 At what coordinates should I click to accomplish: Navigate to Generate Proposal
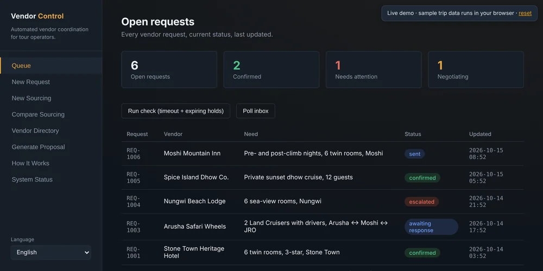(51, 147)
